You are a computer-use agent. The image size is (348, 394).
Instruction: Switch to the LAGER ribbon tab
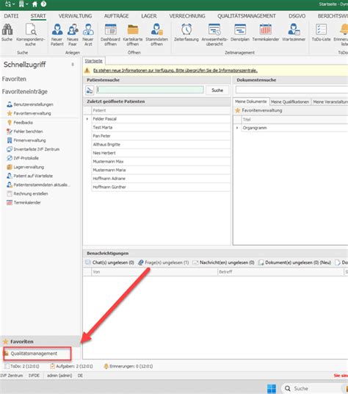pyautogui.click(x=149, y=16)
